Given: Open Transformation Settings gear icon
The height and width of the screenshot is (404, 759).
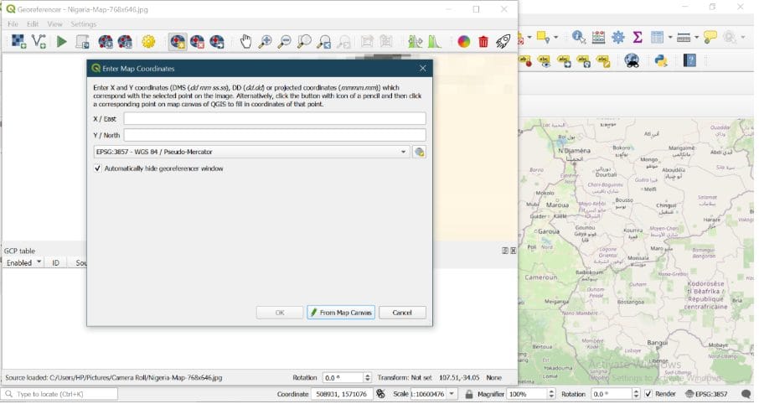Looking at the screenshot, I should click(149, 41).
